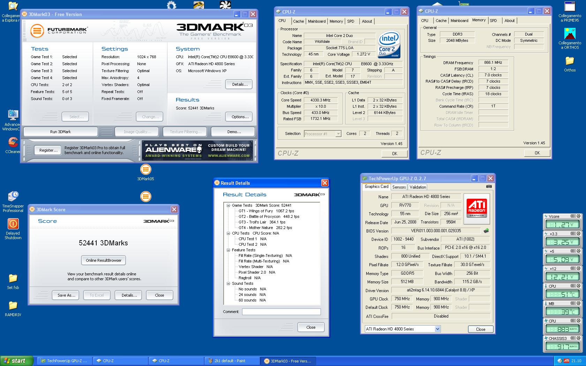Click the ATI tray icon in the system tray
This screenshot has width=586, height=366.
tap(566, 361)
